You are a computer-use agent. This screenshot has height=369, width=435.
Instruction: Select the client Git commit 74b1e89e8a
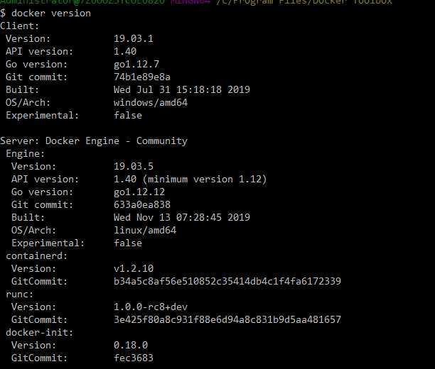pyautogui.click(x=142, y=77)
